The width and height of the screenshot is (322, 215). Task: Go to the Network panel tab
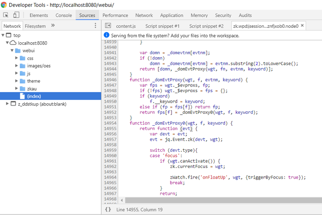(x=144, y=15)
